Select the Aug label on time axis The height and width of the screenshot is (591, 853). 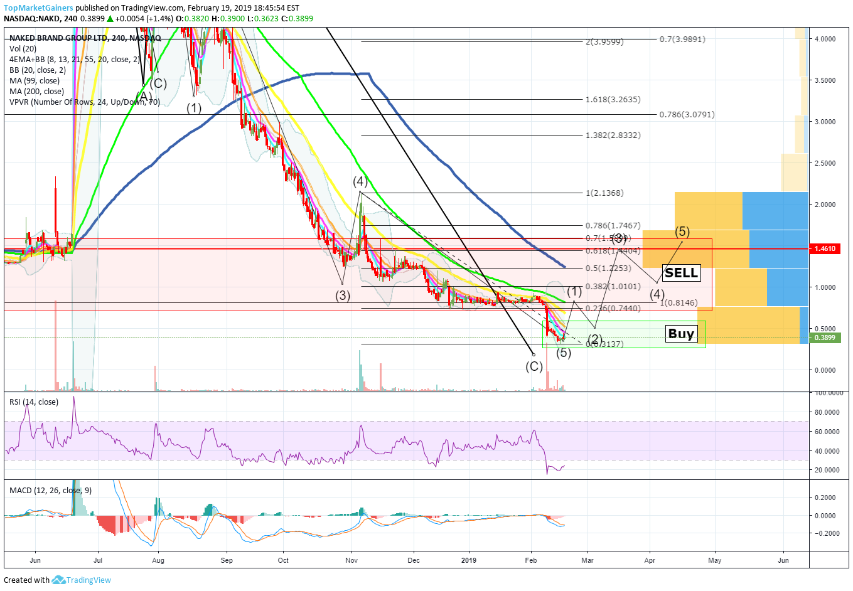pyautogui.click(x=158, y=560)
